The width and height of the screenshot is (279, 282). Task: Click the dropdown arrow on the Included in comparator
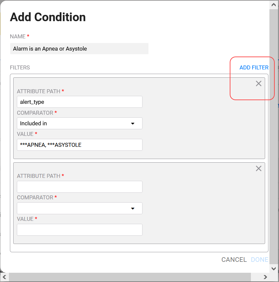point(133,123)
